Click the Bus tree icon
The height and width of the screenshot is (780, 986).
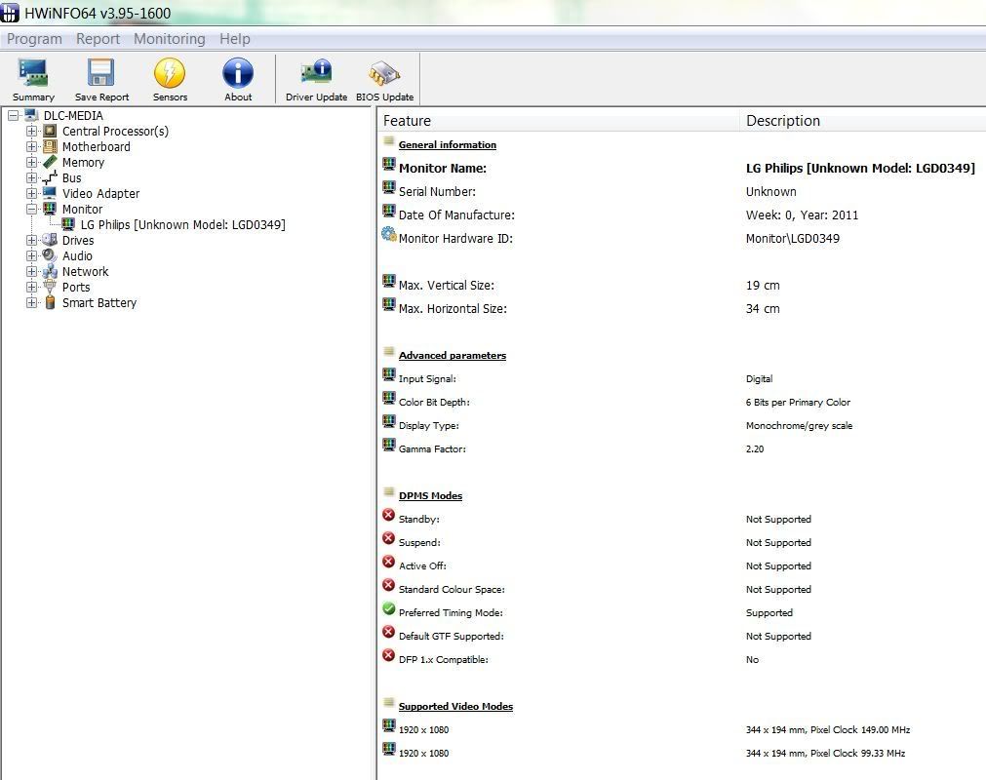point(51,177)
